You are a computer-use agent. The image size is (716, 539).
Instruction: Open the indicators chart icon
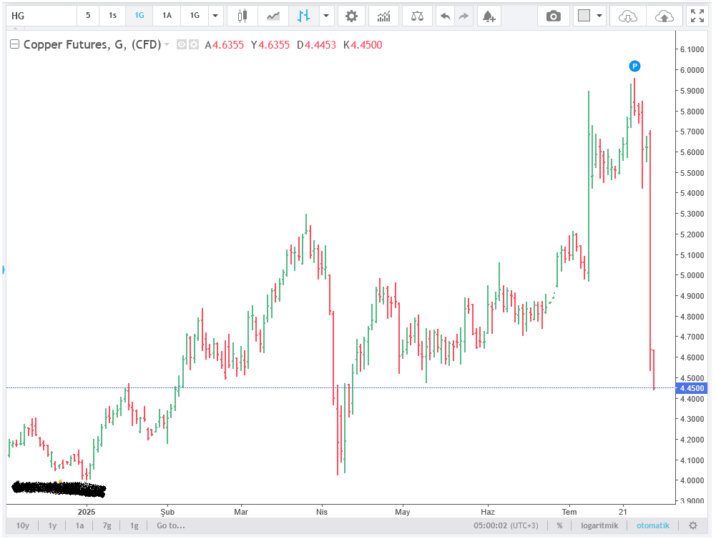[384, 15]
